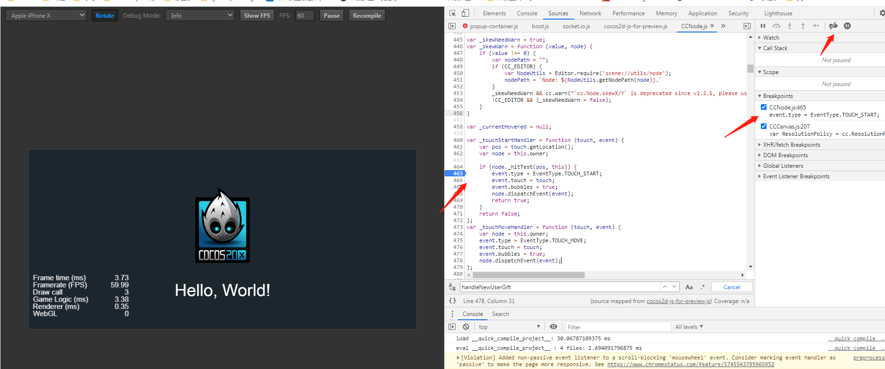The image size is (885, 369).
Task: Create a live expression with eye icon
Action: click(554, 327)
